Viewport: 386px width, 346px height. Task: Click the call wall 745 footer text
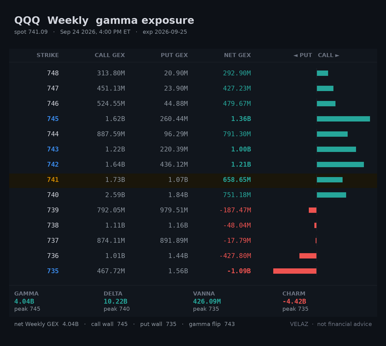[109, 324]
